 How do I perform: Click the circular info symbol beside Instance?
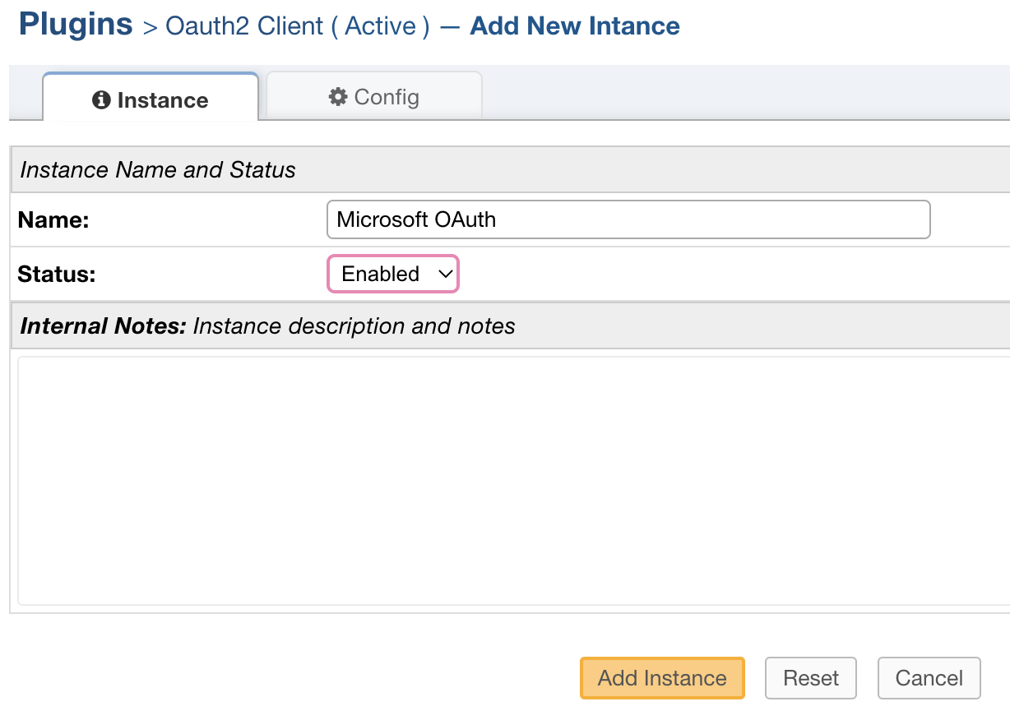pos(100,99)
